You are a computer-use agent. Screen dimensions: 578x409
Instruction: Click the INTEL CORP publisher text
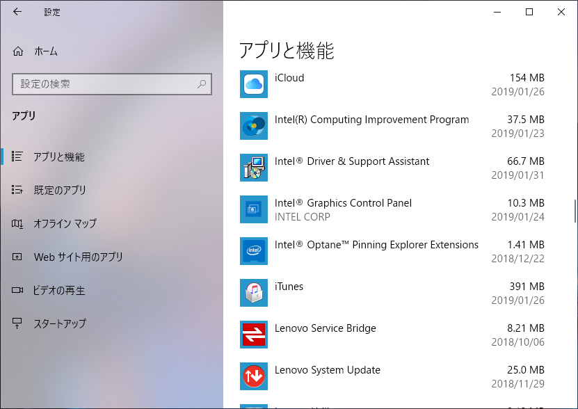303,217
